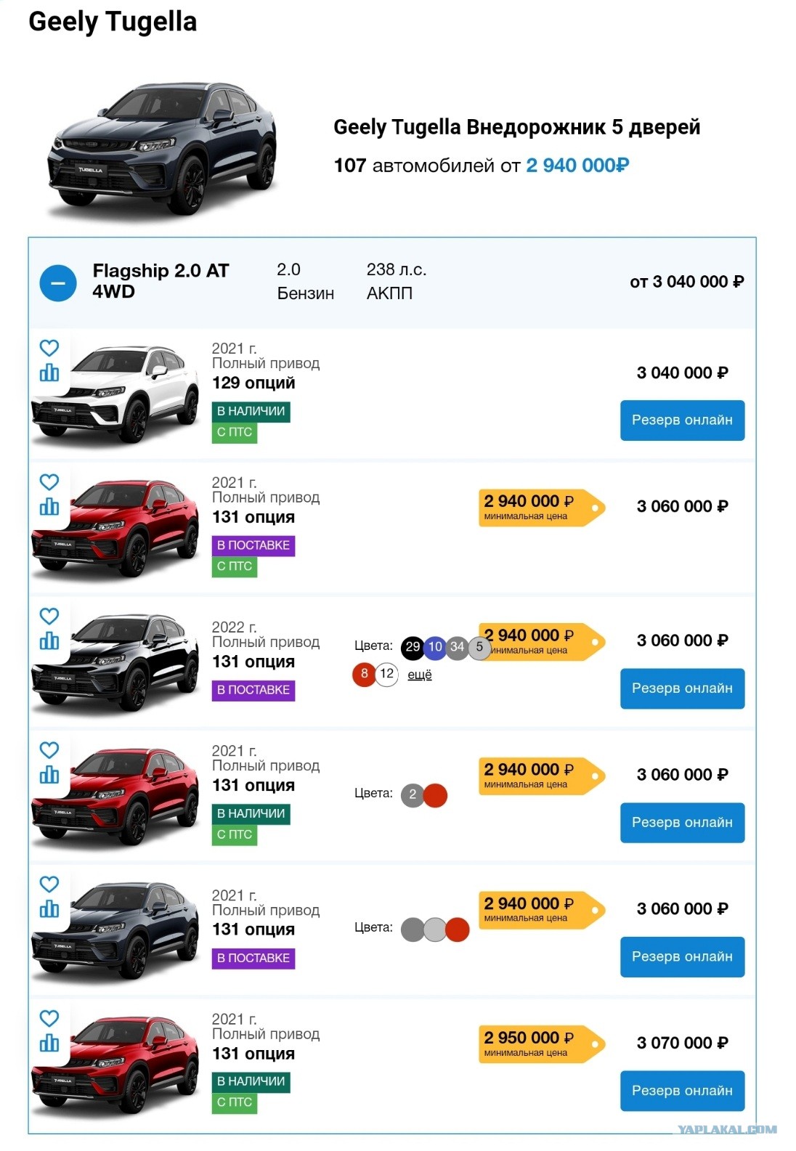Click the 2 940 000₽ starting price link

tap(577, 166)
